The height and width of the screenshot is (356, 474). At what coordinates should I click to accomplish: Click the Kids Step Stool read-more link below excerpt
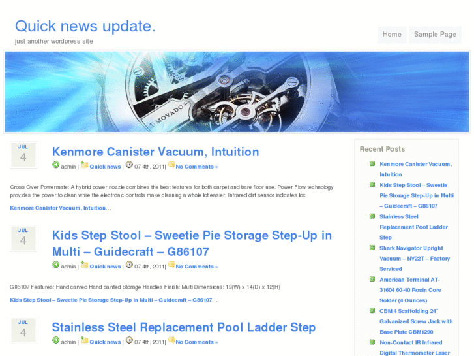[x=111, y=300]
